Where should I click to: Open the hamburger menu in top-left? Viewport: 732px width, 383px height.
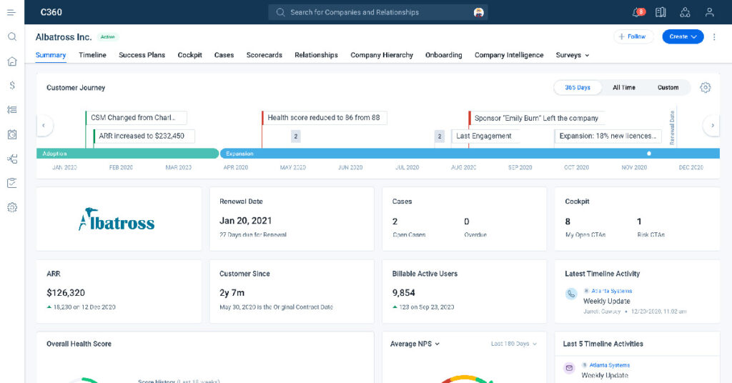pos(11,12)
